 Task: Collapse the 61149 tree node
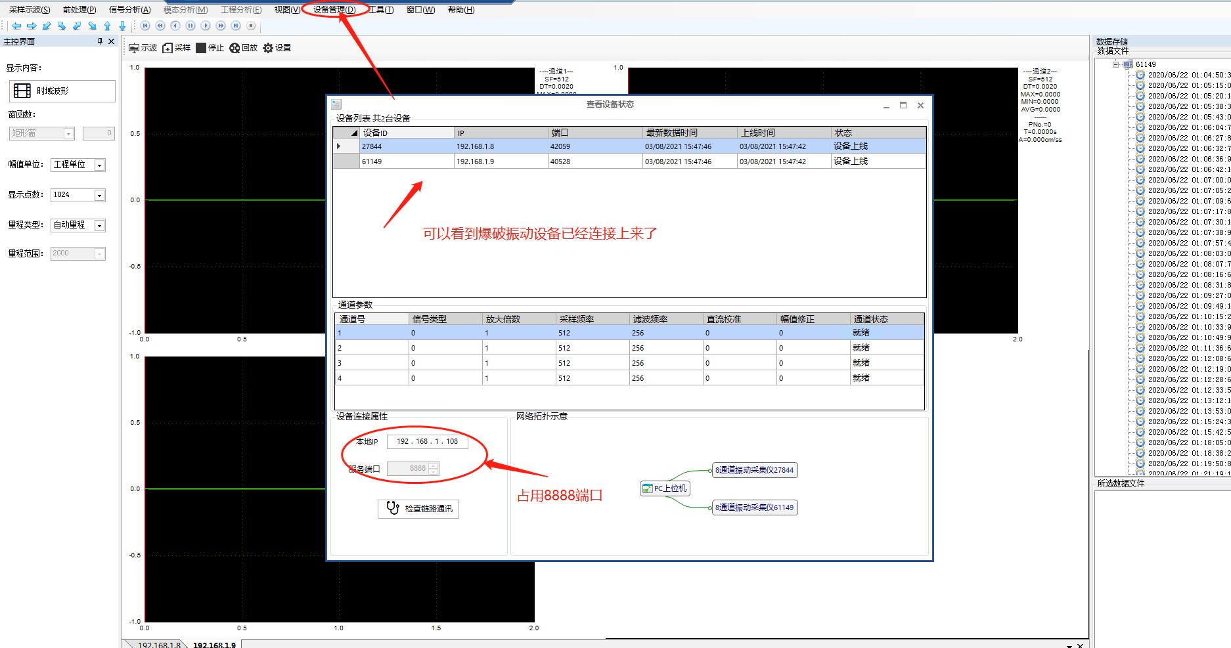1115,64
